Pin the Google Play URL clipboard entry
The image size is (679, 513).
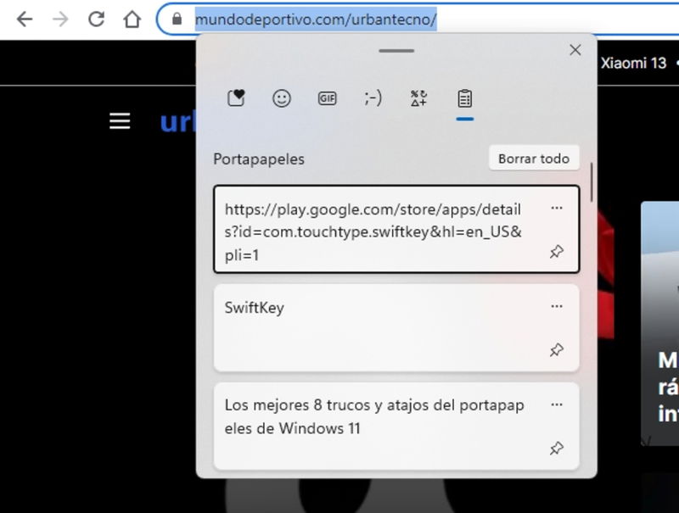point(558,252)
